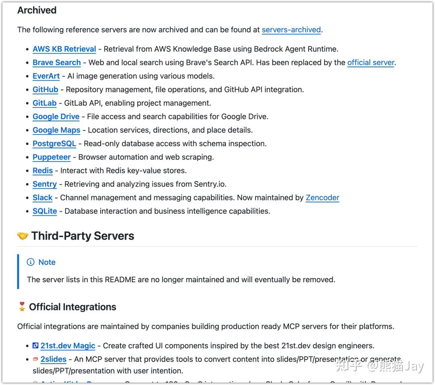Go to the GitHub server link
Viewport: 435px width, 385px height.
pos(45,89)
